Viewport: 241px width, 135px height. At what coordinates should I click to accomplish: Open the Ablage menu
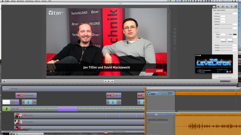pyautogui.click(x=13, y=1)
